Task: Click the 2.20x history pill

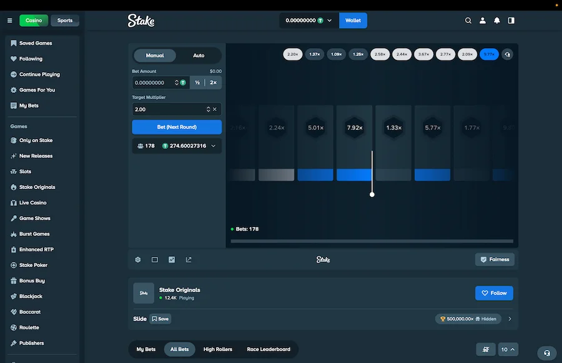Action: (292, 54)
